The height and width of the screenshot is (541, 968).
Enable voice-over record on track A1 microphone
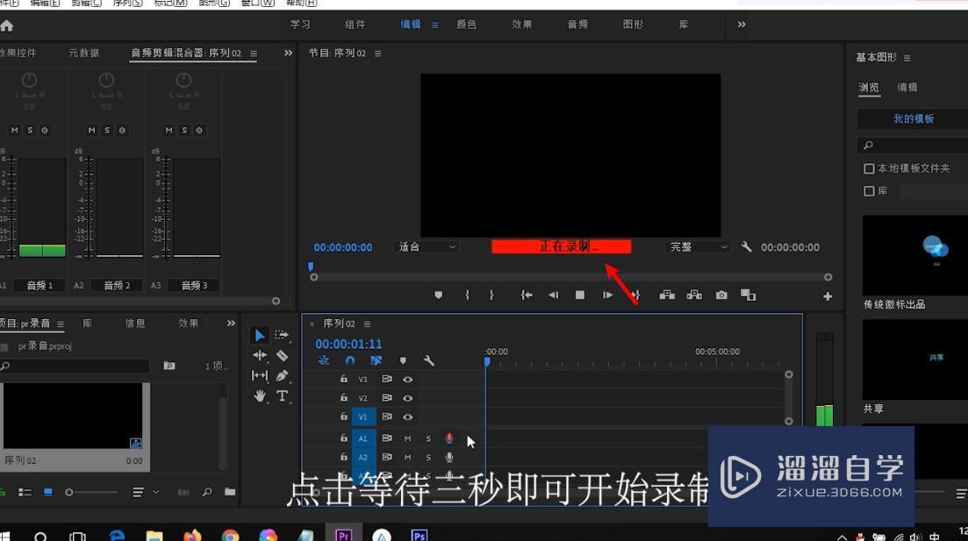click(x=449, y=438)
